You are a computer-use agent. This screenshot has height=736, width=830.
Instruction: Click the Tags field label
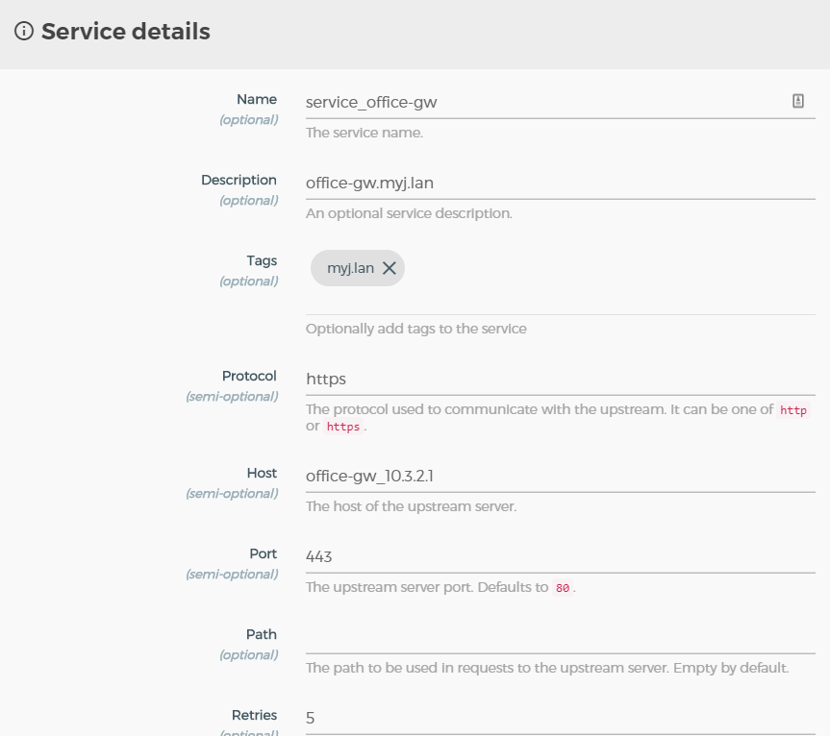coord(261,260)
